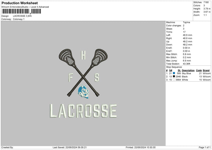
Task: Click the Brand column header
Action: coord(206,70)
